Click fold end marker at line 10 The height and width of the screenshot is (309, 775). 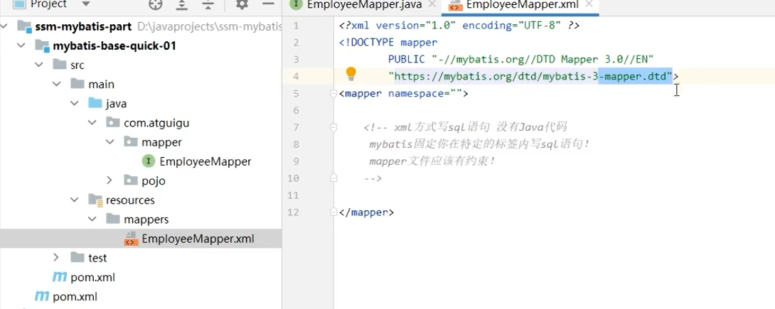click(x=333, y=178)
